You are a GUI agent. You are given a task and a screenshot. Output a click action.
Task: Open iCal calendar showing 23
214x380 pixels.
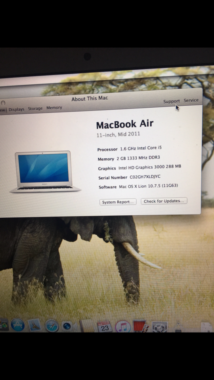105,326
